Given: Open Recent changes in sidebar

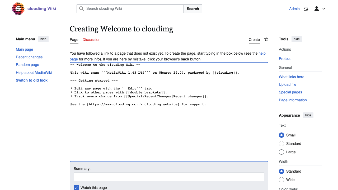Looking at the screenshot, I should pos(29,57).
